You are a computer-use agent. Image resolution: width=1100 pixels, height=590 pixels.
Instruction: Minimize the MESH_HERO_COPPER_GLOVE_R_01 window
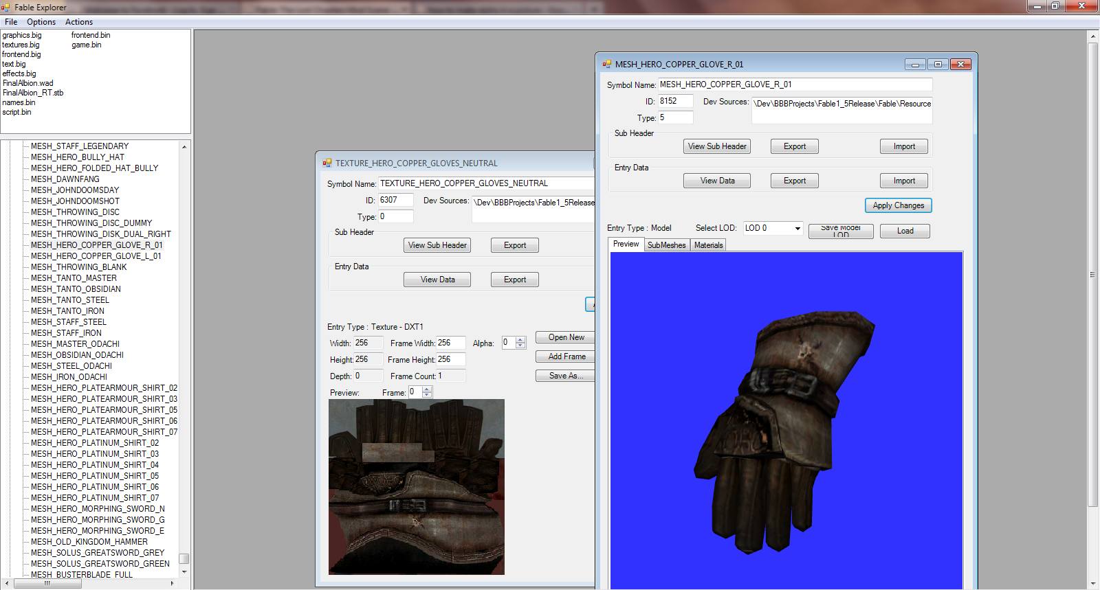pos(914,65)
